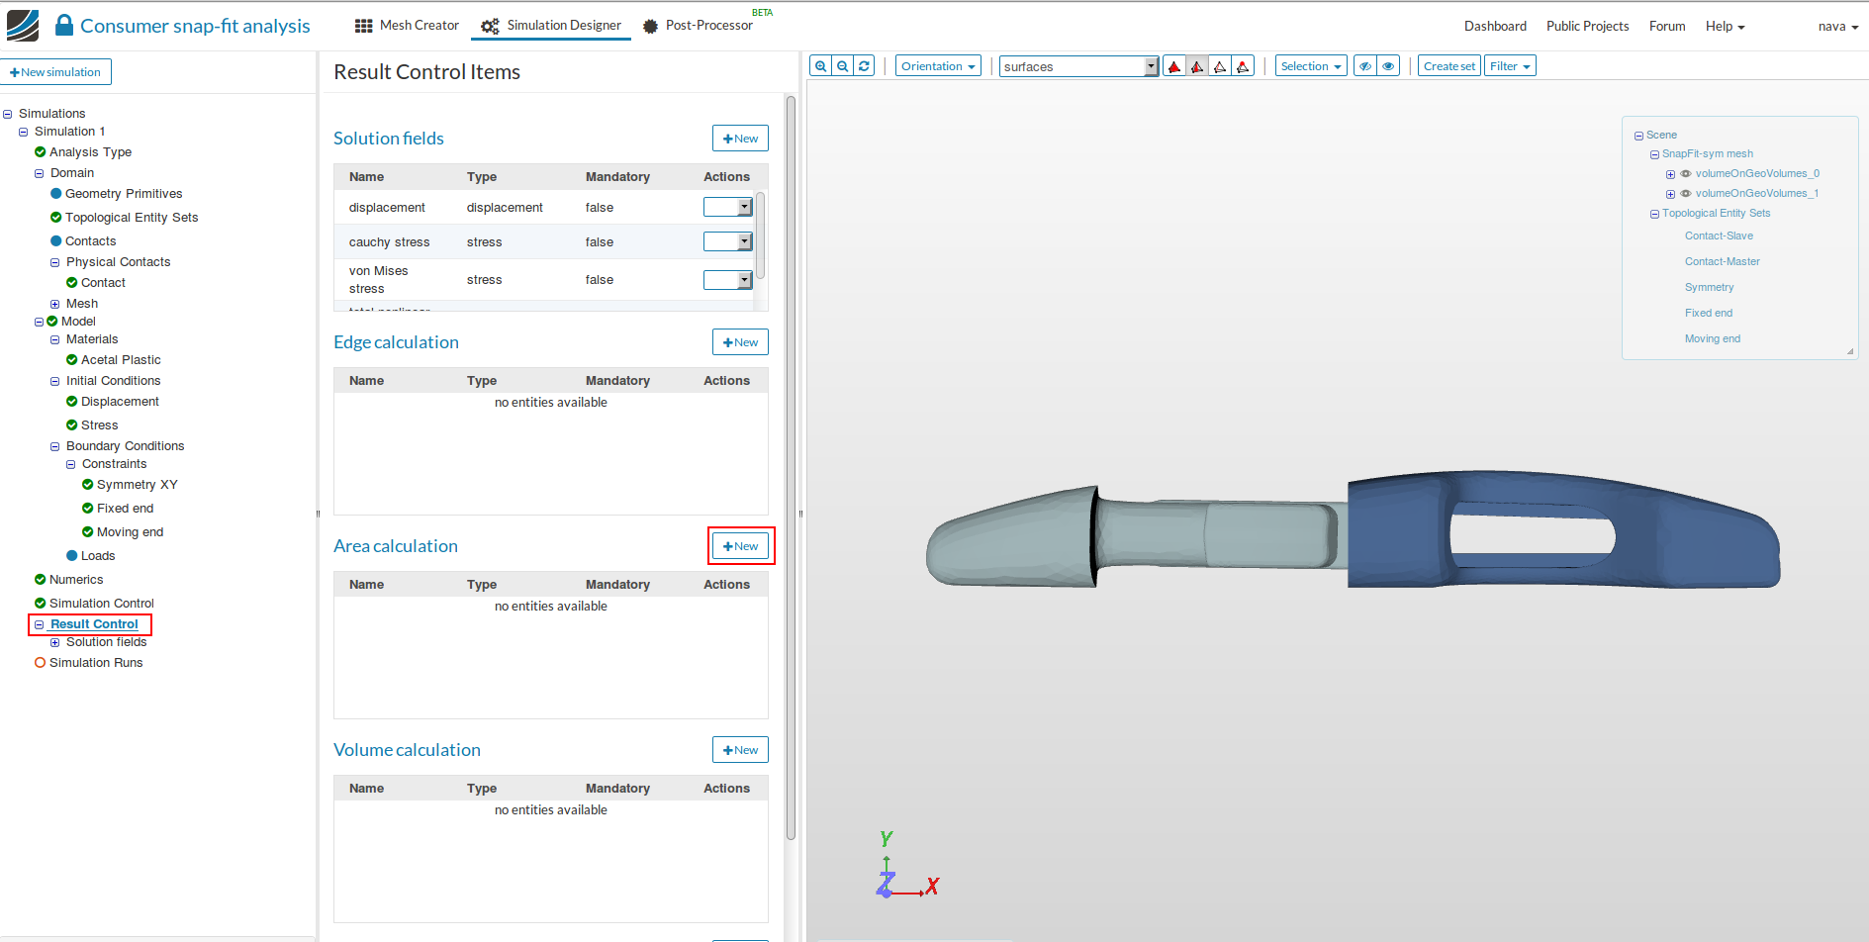Image resolution: width=1869 pixels, height=942 pixels.
Task: Click the Create set button
Action: tap(1449, 66)
